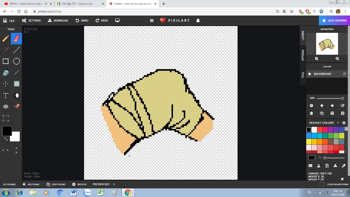
Task: Select the Circle shape tool
Action: tap(16, 61)
